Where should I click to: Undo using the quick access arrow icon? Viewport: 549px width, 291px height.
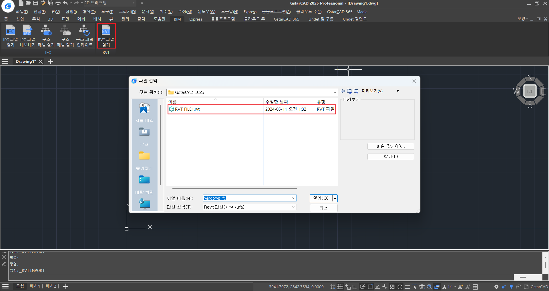coord(65,3)
